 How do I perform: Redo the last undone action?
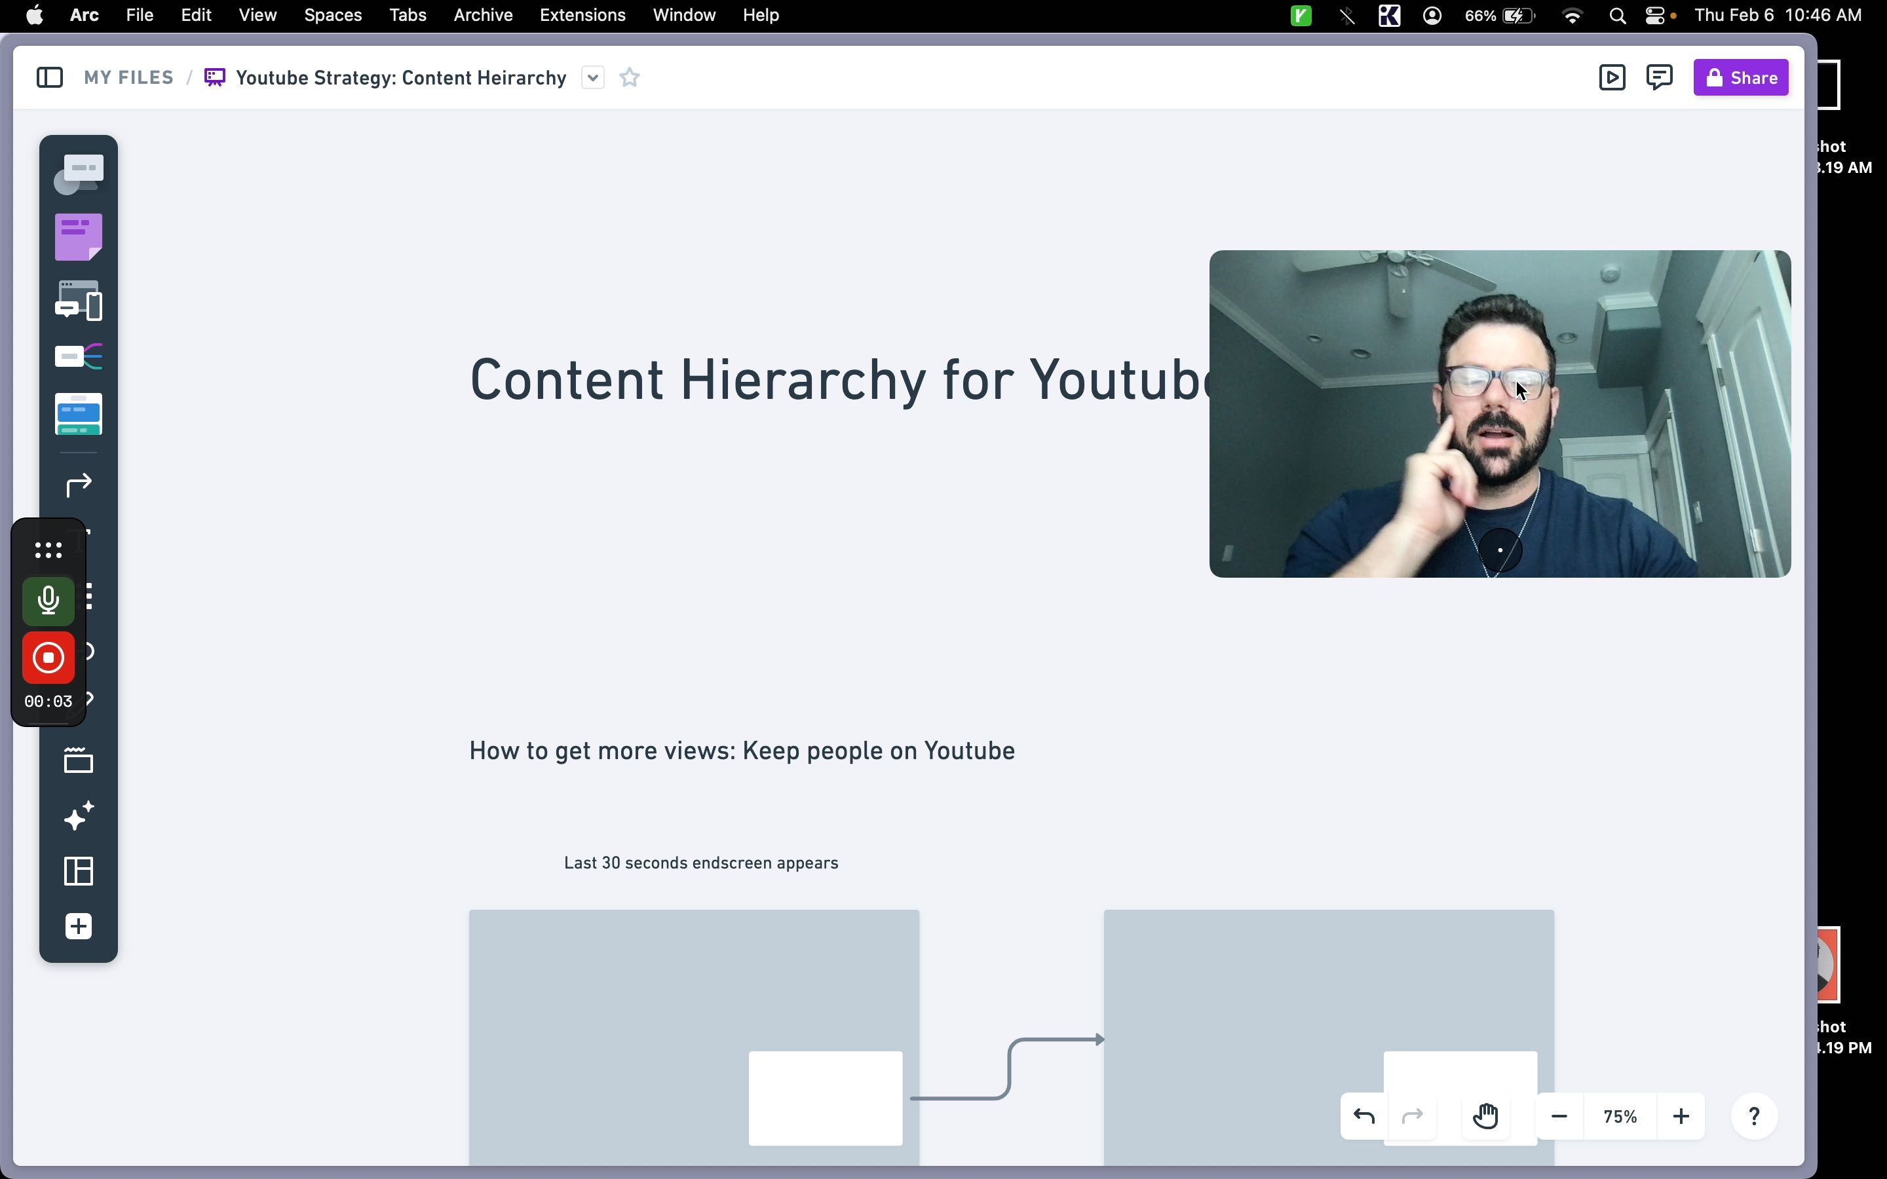1413,1117
